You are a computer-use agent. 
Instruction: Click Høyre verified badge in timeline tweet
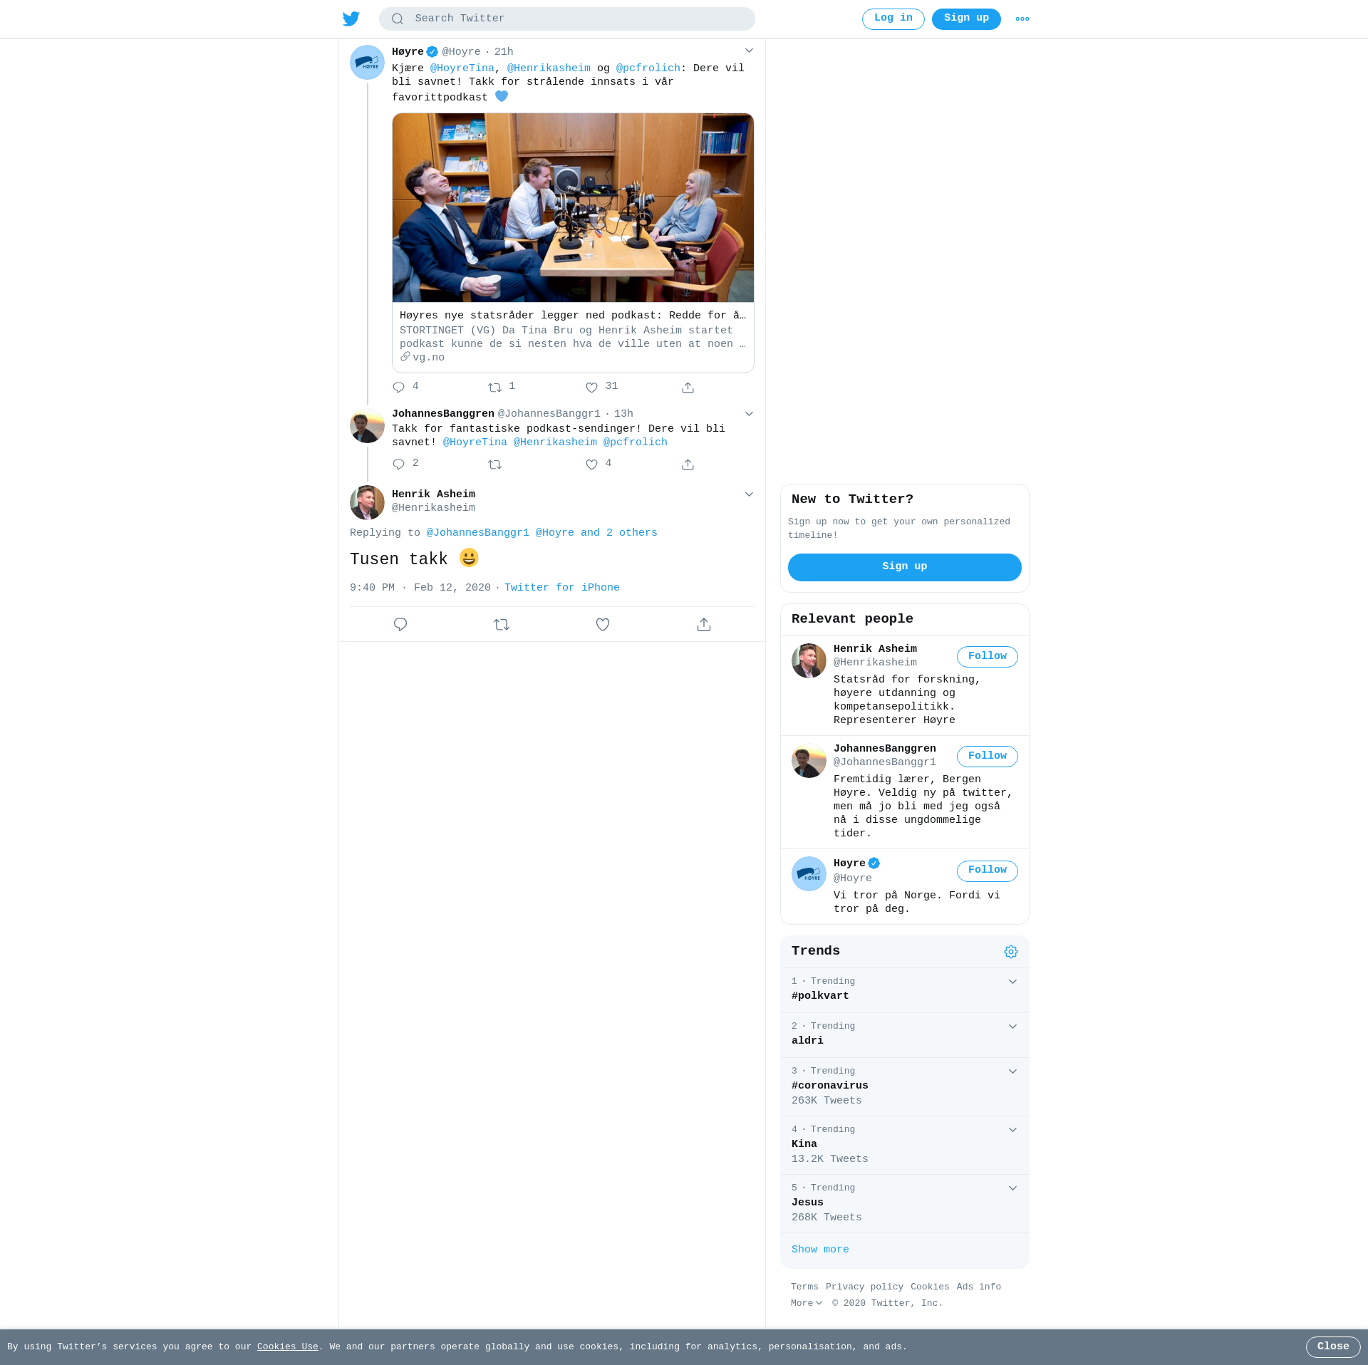point(432,51)
